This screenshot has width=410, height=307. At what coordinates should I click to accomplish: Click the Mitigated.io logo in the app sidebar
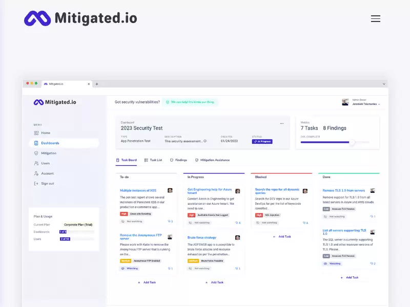point(55,102)
